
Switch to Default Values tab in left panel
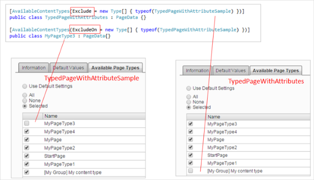67,68
